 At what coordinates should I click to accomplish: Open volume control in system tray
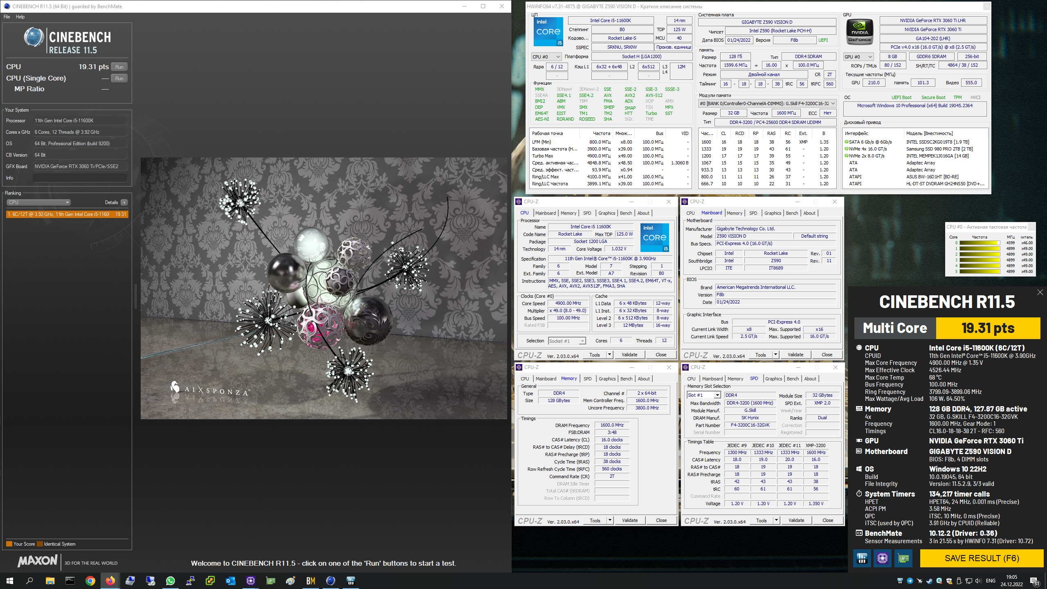[978, 581]
